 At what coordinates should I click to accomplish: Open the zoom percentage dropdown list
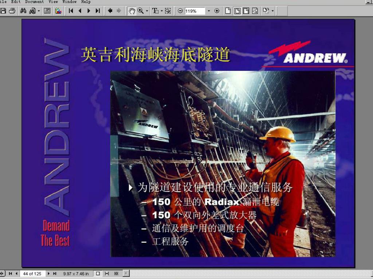(x=209, y=11)
